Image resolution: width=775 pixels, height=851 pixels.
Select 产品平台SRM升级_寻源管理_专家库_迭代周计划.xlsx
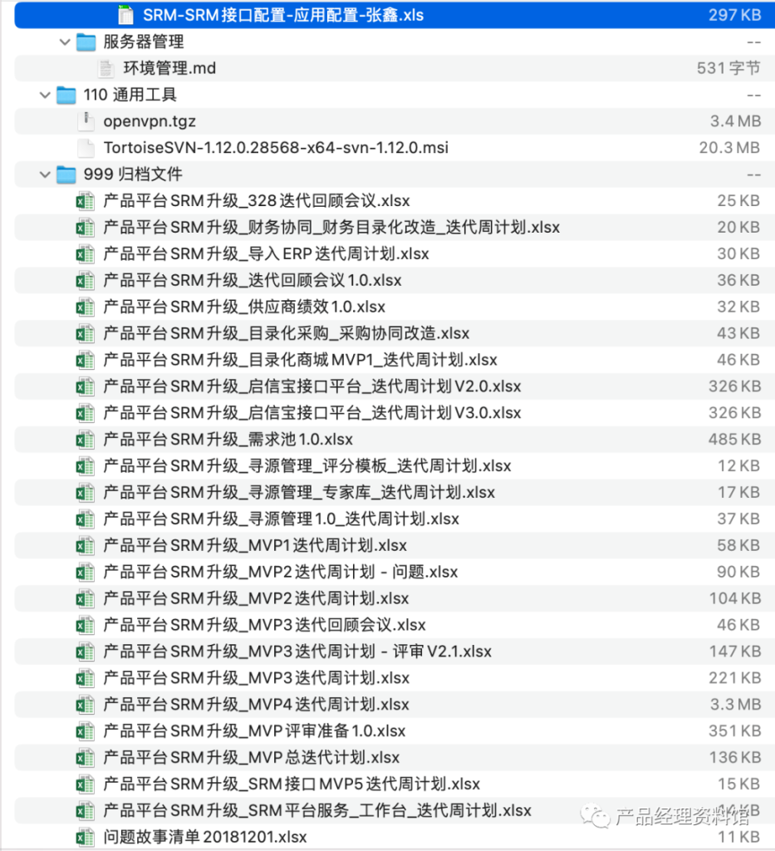274,492
